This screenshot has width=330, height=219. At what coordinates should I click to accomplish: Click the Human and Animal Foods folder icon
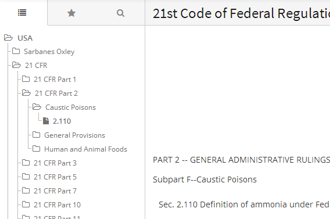(36, 149)
